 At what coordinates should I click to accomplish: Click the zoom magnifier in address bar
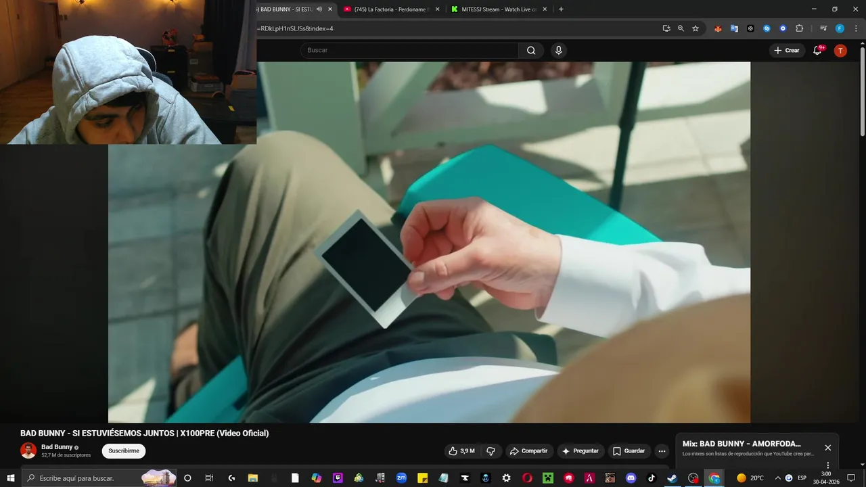point(681,28)
